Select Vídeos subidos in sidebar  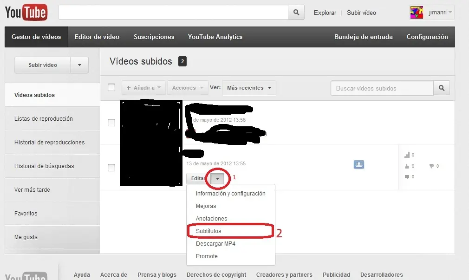(52, 95)
